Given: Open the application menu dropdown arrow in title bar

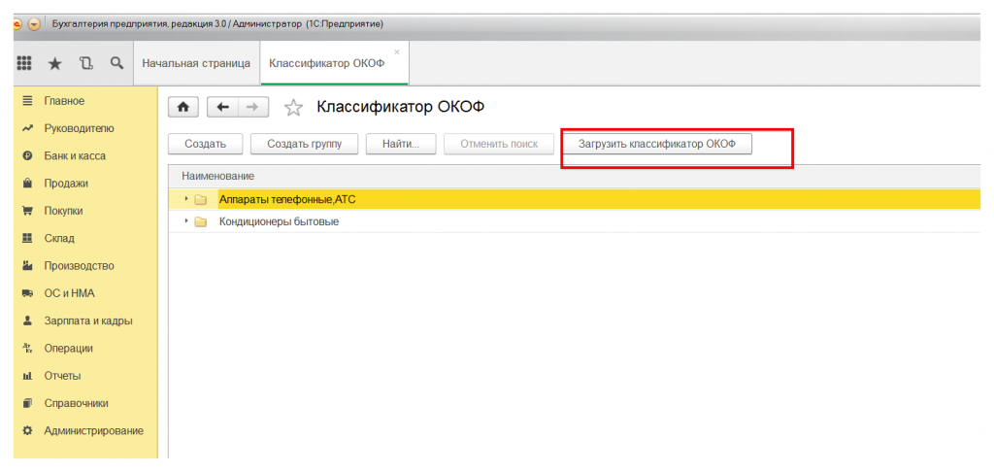Looking at the screenshot, I should tap(34, 24).
